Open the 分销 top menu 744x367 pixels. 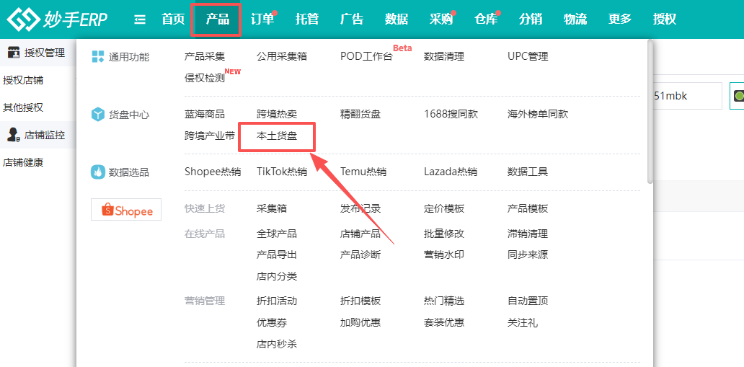(531, 19)
